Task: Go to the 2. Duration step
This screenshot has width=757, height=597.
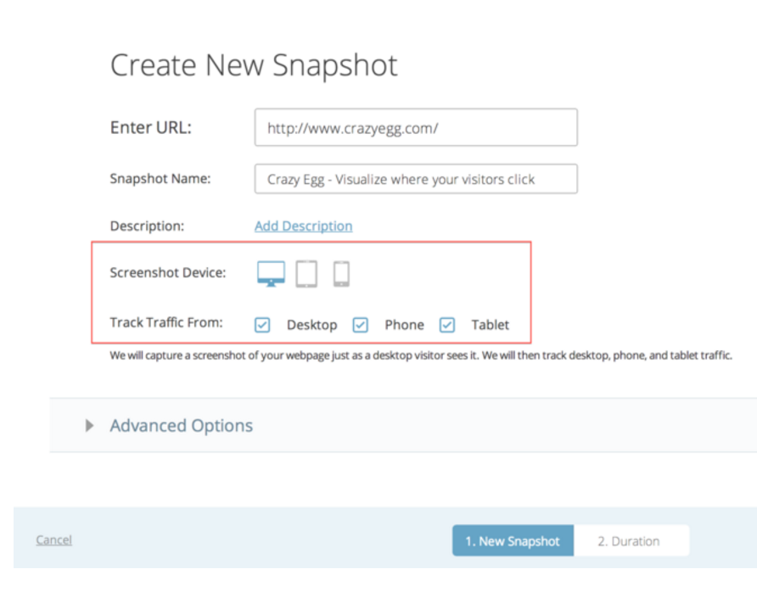Action: point(628,541)
